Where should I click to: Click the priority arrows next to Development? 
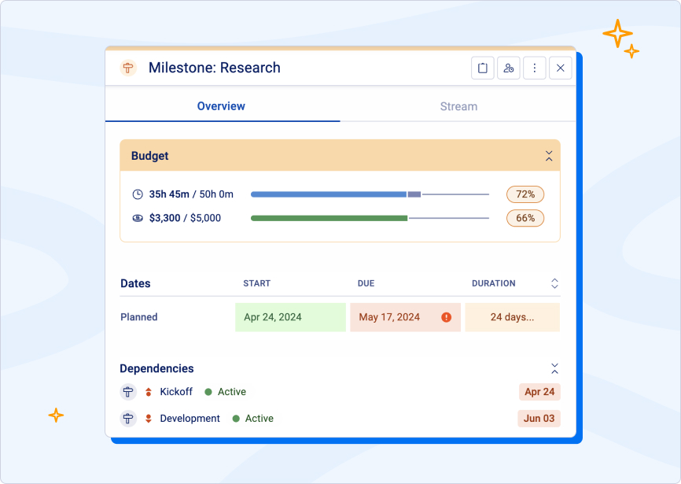pyautogui.click(x=149, y=418)
